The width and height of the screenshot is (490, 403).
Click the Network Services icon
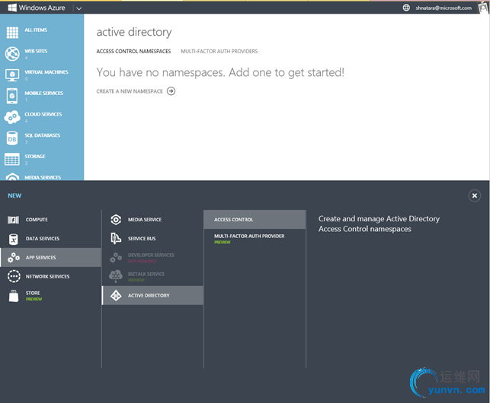click(x=14, y=276)
